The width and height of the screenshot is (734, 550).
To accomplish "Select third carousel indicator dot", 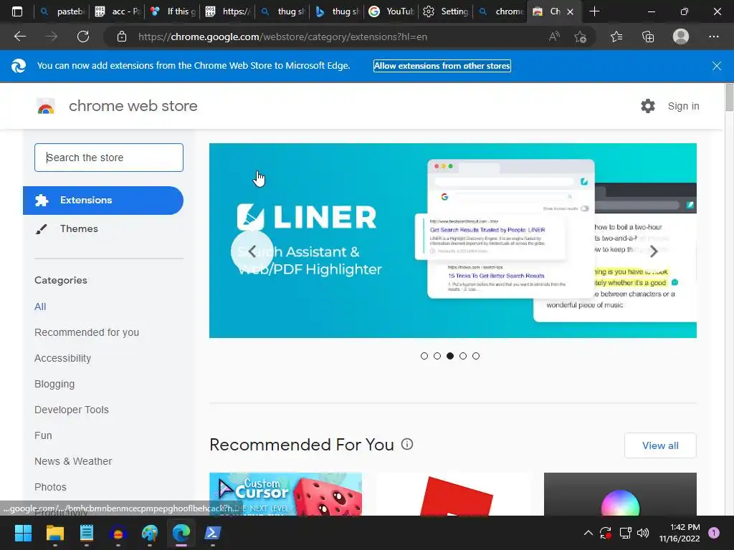I will 450,356.
